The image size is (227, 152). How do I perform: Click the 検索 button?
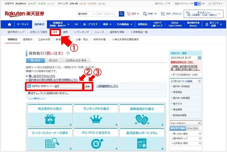[x=87, y=86]
